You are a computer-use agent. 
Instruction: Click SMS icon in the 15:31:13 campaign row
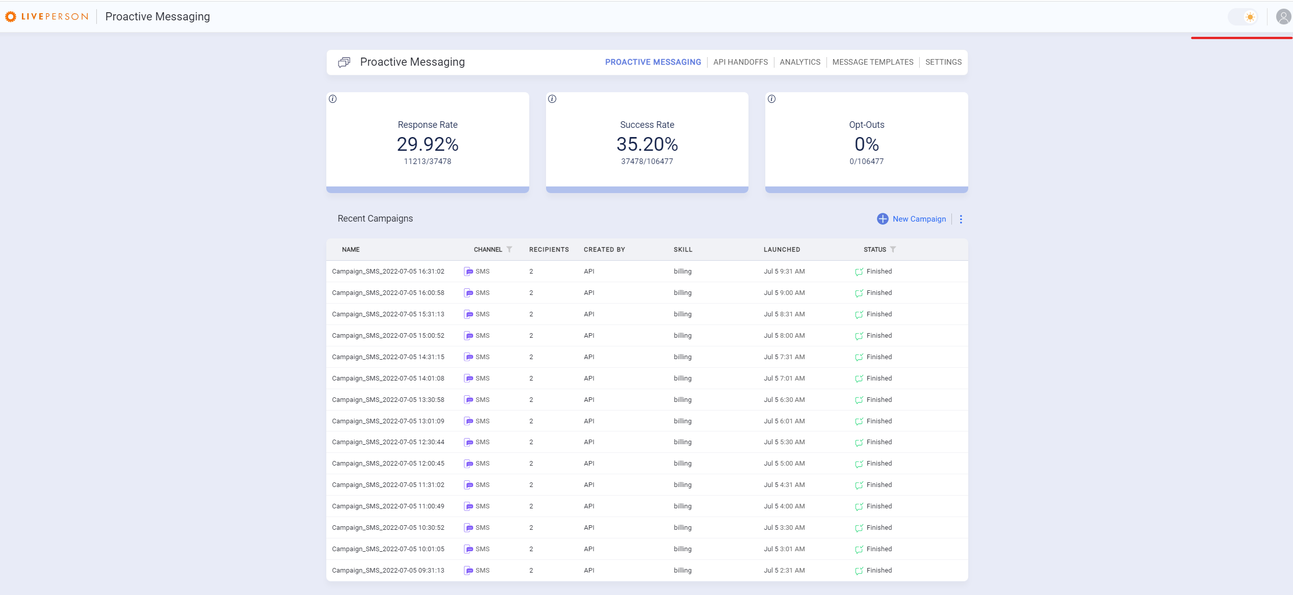click(x=469, y=314)
